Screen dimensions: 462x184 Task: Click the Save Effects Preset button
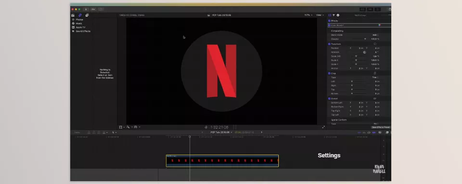click(381, 127)
